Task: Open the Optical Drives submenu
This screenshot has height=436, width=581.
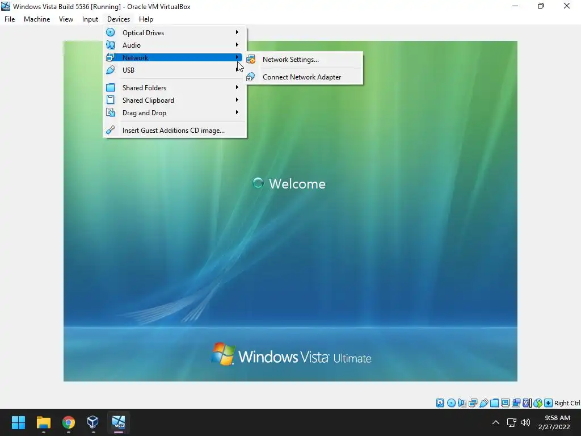Action: point(175,32)
